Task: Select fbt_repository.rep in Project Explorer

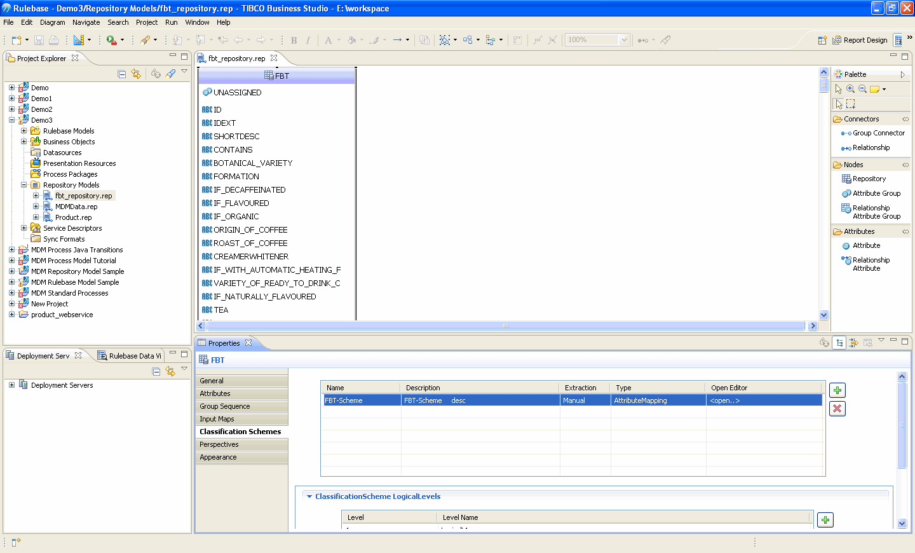Action: tap(83, 196)
